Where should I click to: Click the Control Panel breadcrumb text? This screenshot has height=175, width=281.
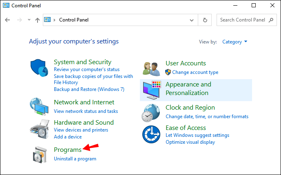74,20
